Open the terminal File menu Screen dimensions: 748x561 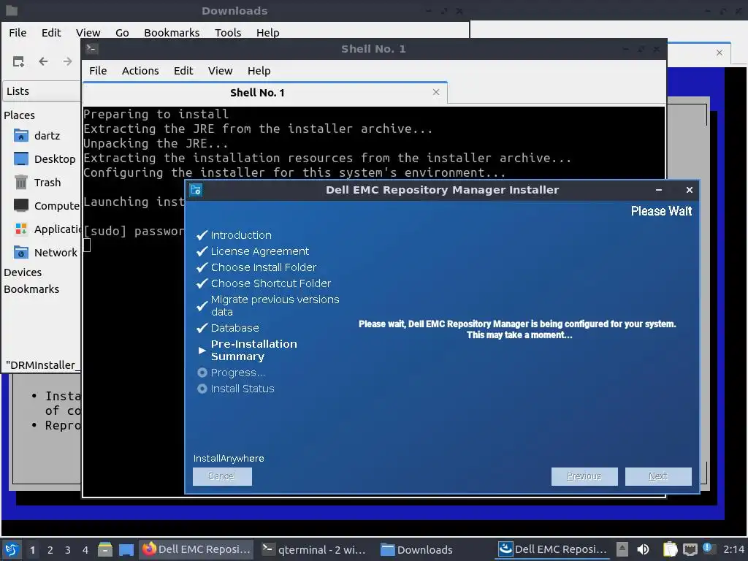pyautogui.click(x=98, y=71)
